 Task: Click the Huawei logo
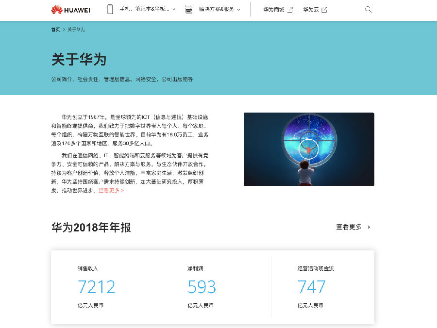pyautogui.click(x=70, y=10)
